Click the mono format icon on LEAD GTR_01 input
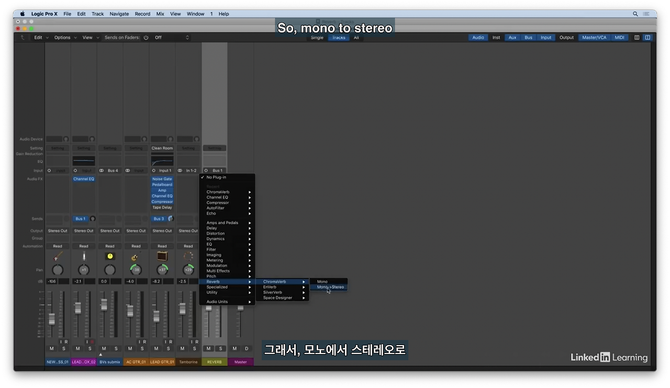This screenshot has height=388, width=670. click(x=154, y=170)
